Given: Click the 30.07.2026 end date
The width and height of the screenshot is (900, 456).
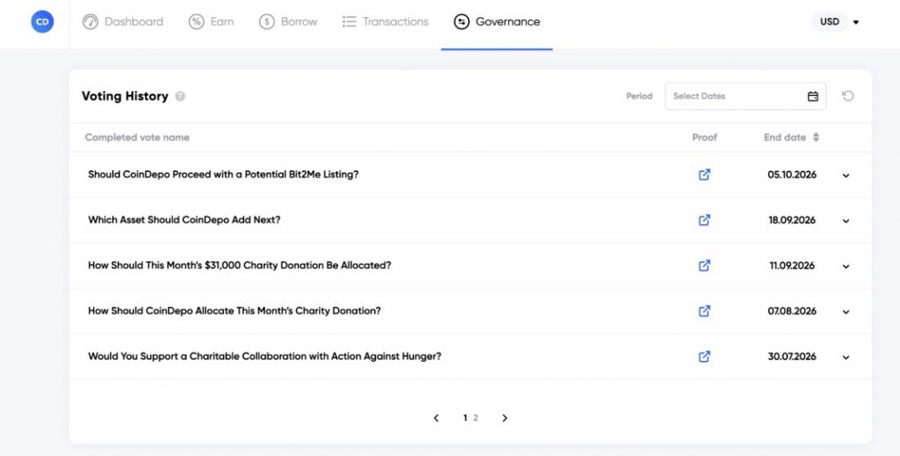Looking at the screenshot, I should (792, 357).
